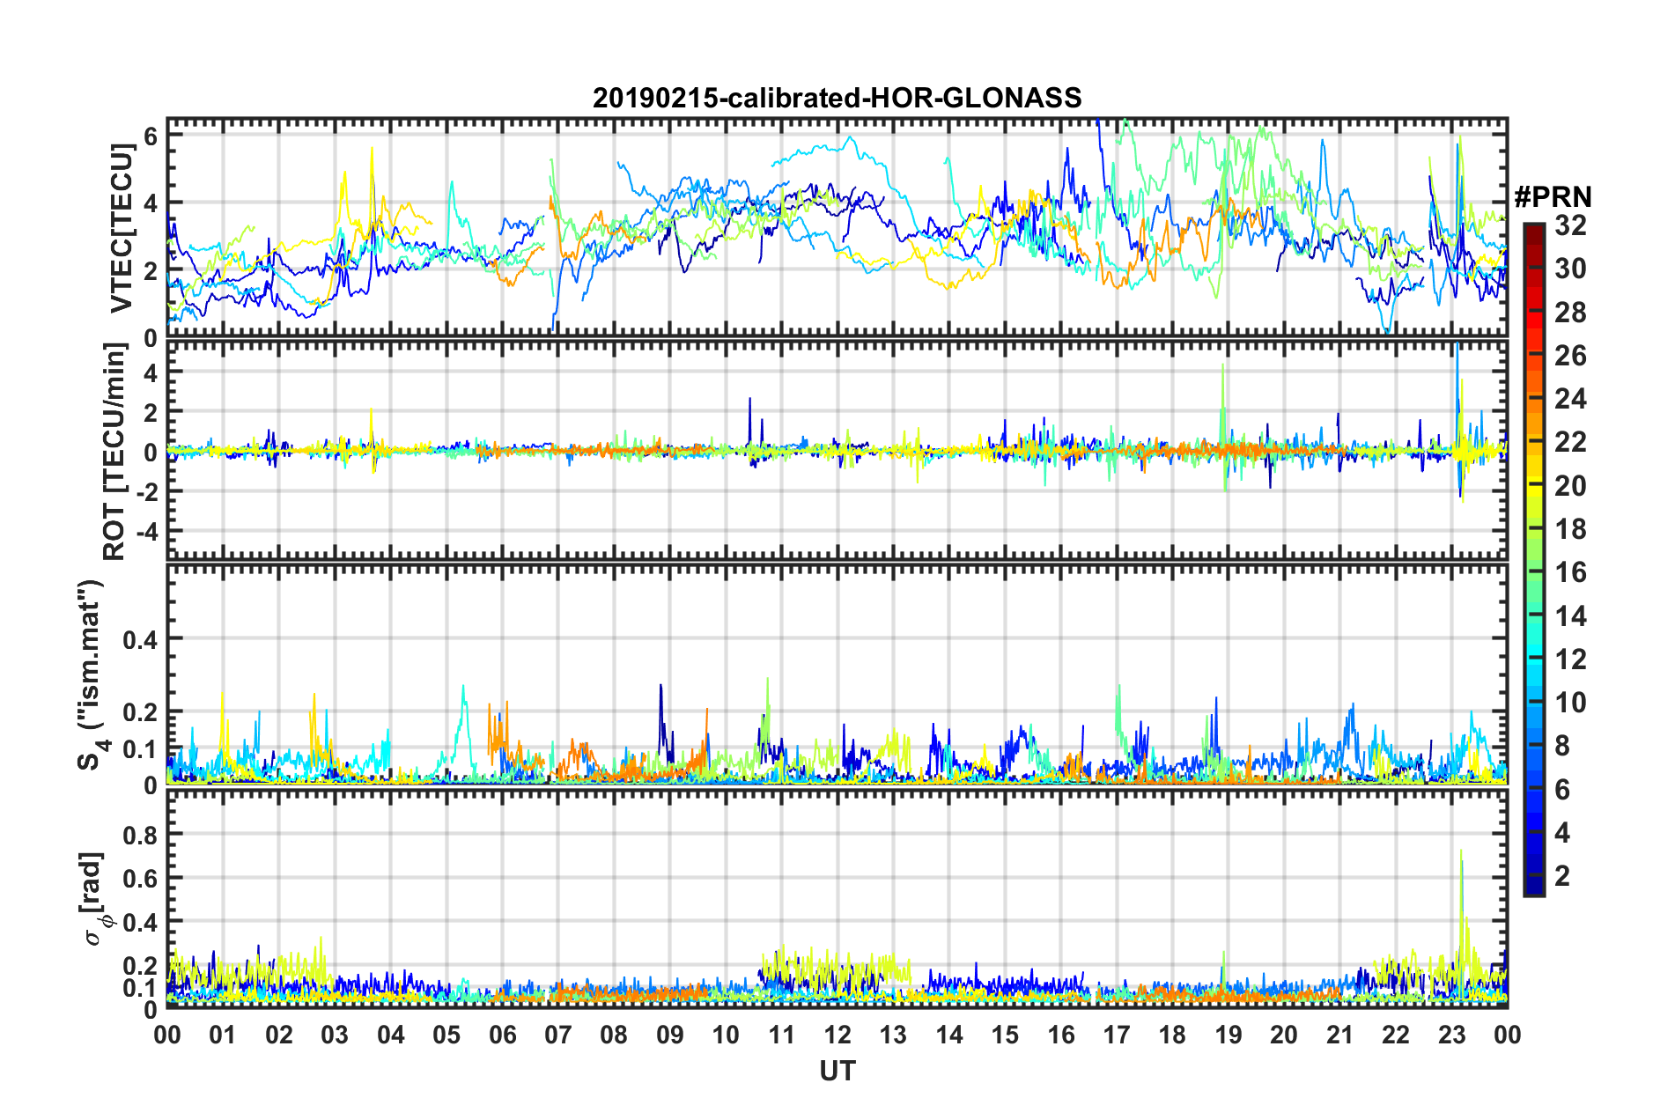This screenshot has width=1675, height=1120.
Task: Click the 0.4 tick on S4 axis
Action: 140,638
